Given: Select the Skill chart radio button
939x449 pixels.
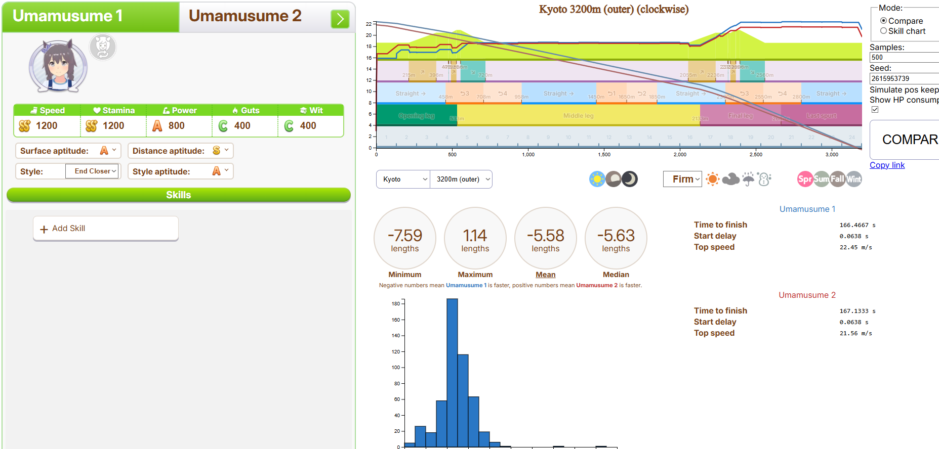Looking at the screenshot, I should pyautogui.click(x=883, y=31).
